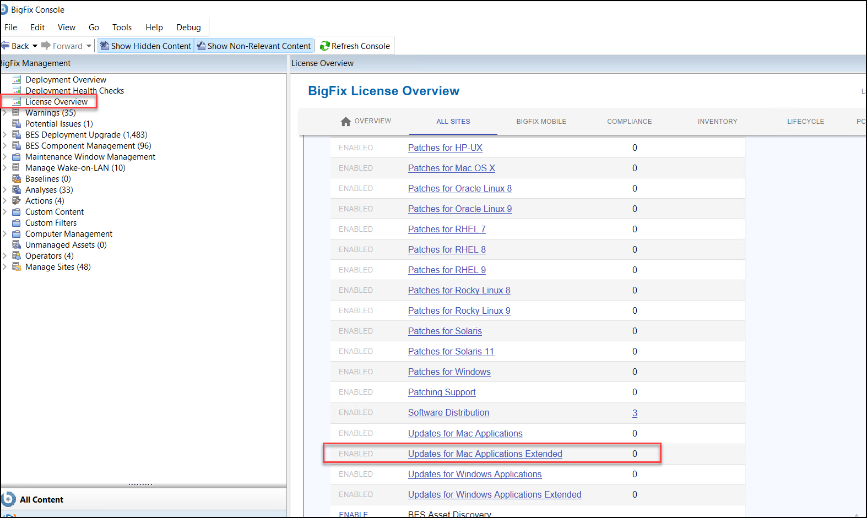Open Updates for Windows Applications Extended link
This screenshot has width=867, height=518.
(495, 494)
